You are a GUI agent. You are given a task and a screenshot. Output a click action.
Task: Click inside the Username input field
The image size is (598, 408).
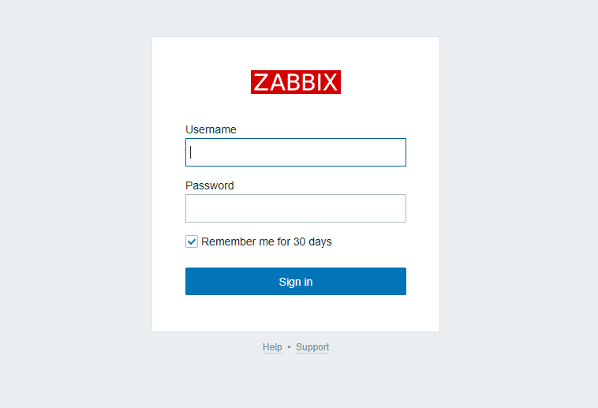pyautogui.click(x=296, y=152)
